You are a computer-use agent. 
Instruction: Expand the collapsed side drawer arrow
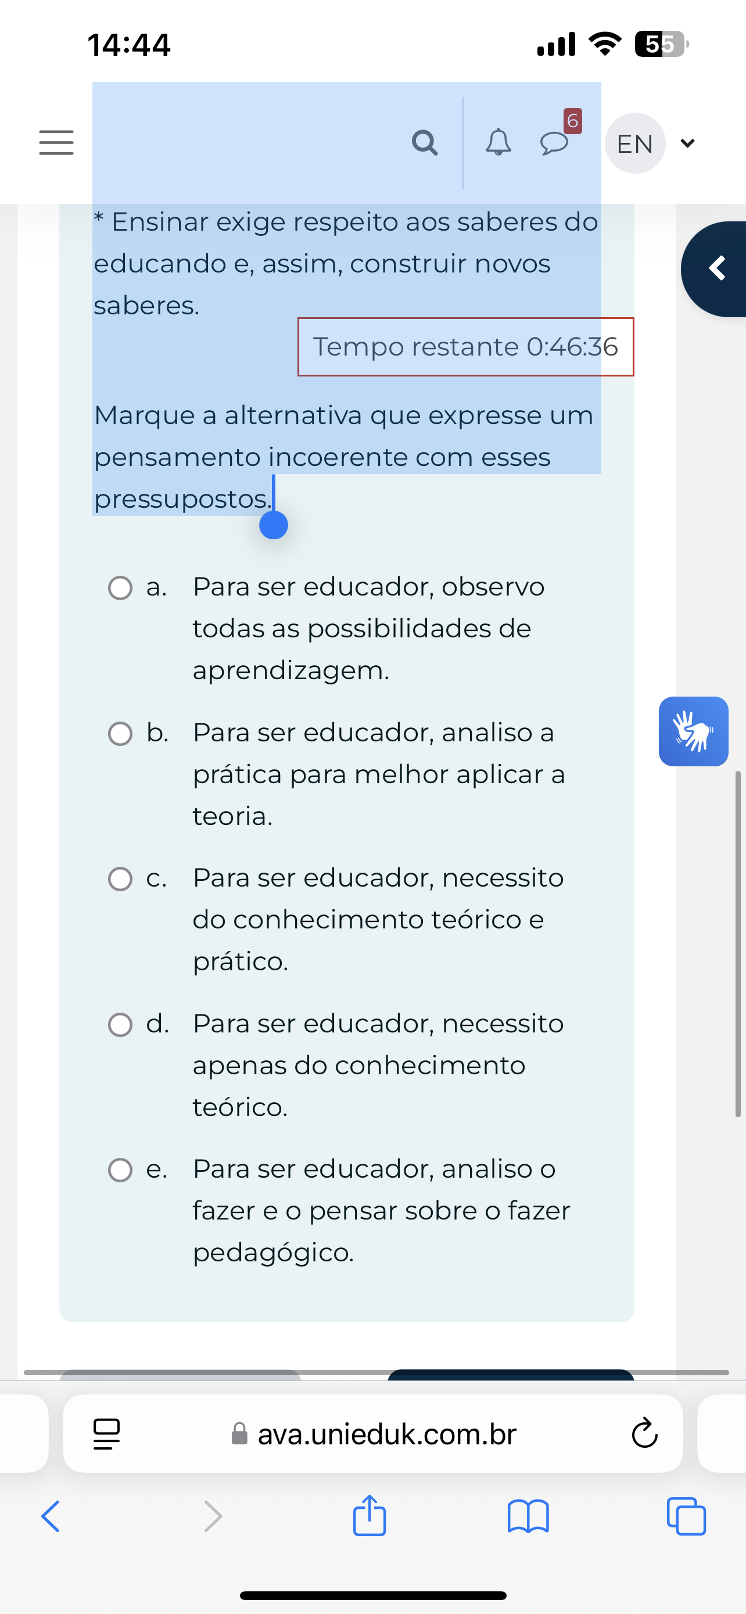[716, 269]
